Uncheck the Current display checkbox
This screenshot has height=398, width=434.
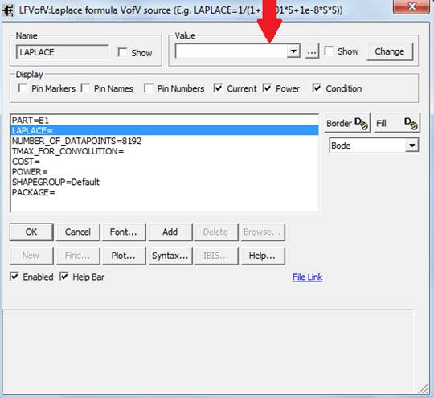[x=218, y=88]
